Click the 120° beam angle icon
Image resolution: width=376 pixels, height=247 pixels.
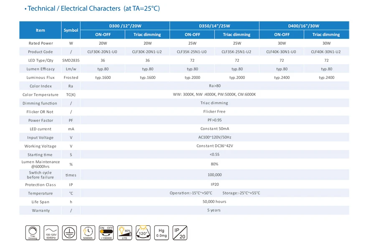(143, 233)
